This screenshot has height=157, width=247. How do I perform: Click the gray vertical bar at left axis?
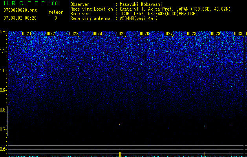8,121
